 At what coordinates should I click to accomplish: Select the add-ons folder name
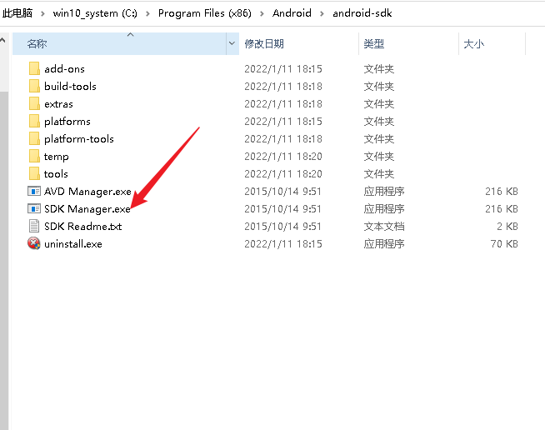tap(64, 68)
